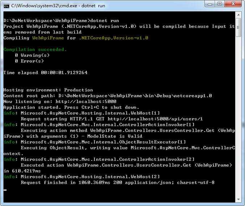Maximize the cmd.exe window
The height and width of the screenshot is (206, 245).
coord(220,4)
